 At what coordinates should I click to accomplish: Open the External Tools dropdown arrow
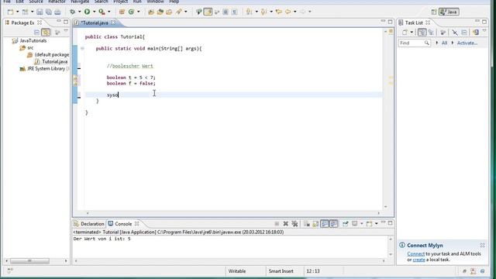coord(108,12)
